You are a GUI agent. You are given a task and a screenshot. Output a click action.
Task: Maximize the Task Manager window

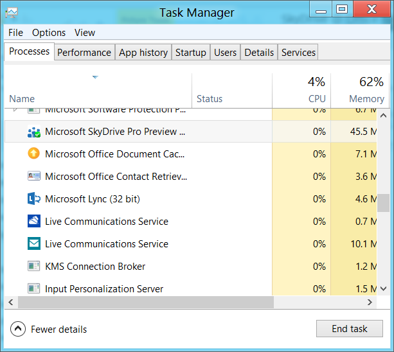click(342, 10)
